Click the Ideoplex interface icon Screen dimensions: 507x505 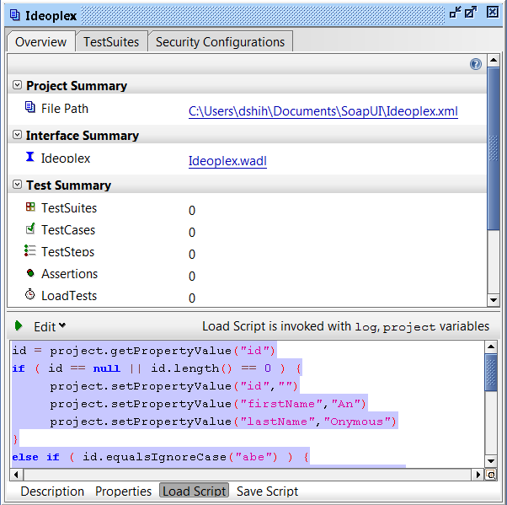(29, 157)
